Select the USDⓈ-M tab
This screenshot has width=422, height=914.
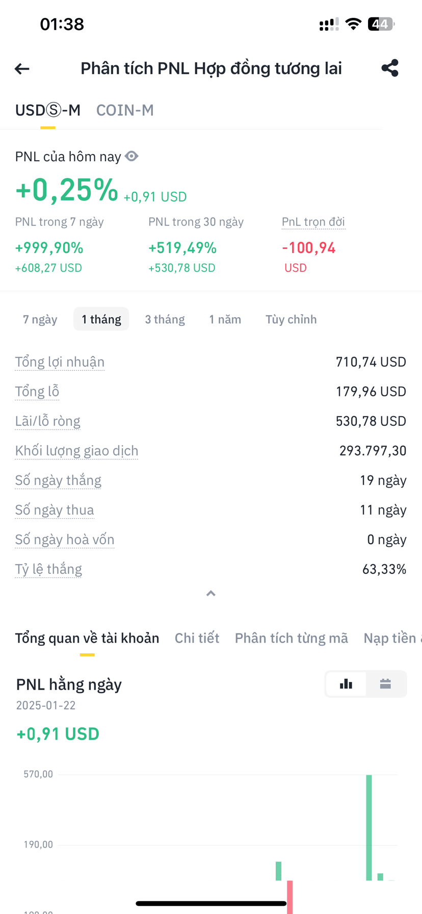(48, 110)
